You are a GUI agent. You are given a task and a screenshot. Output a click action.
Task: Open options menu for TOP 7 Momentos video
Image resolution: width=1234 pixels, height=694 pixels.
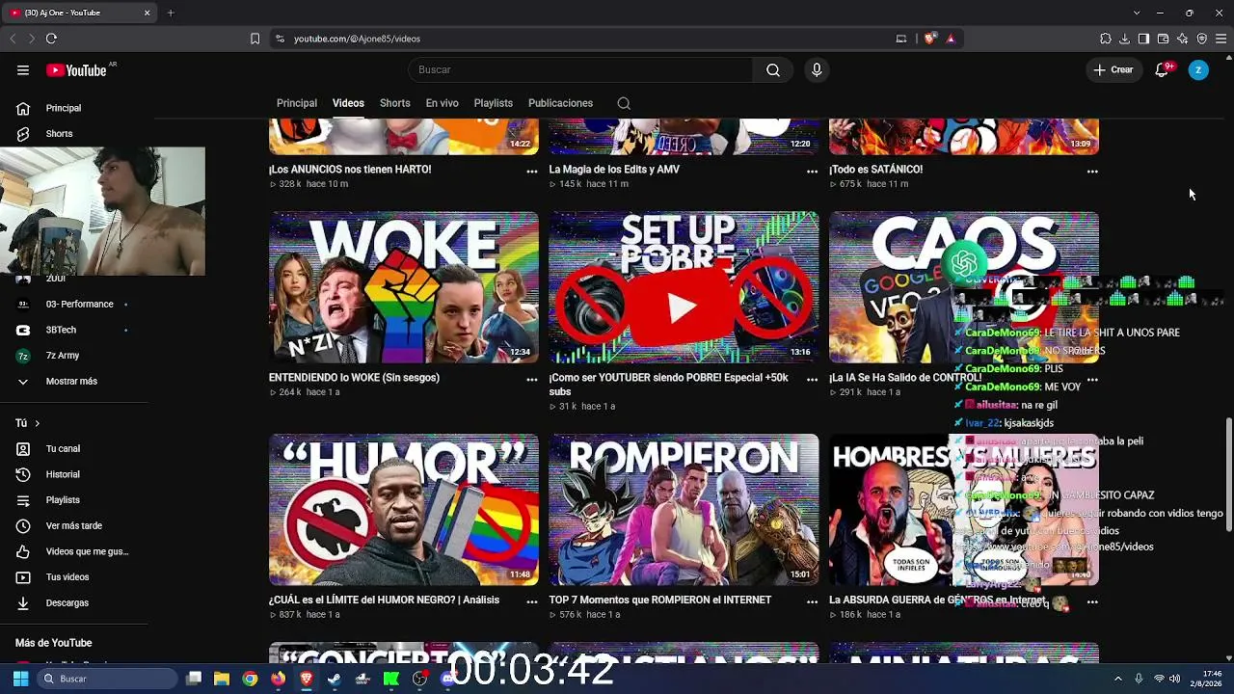[x=812, y=601]
